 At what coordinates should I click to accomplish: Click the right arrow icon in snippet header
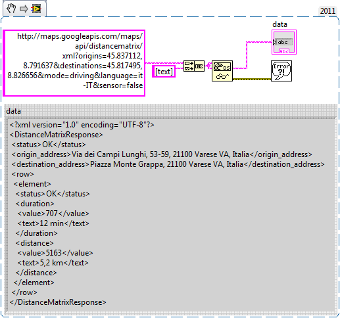[24, 9]
